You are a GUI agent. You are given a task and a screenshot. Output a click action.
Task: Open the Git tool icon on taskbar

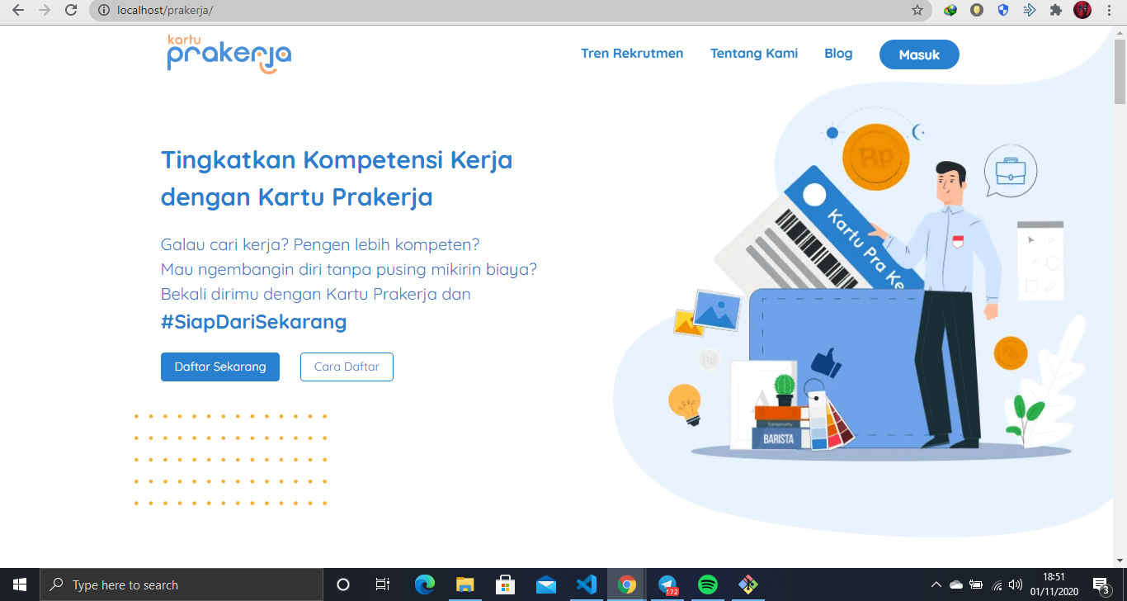click(748, 584)
